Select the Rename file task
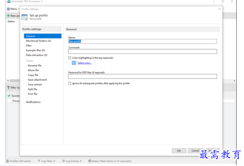 click(x=35, y=65)
